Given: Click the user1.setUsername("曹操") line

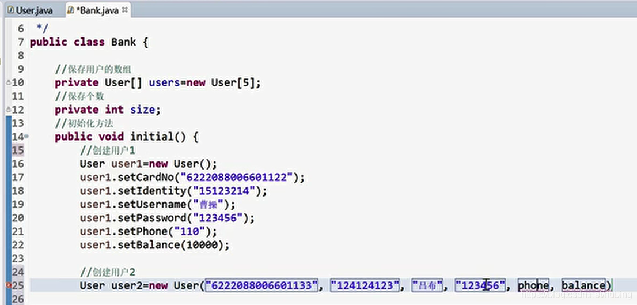Looking at the screenshot, I should (158, 205).
